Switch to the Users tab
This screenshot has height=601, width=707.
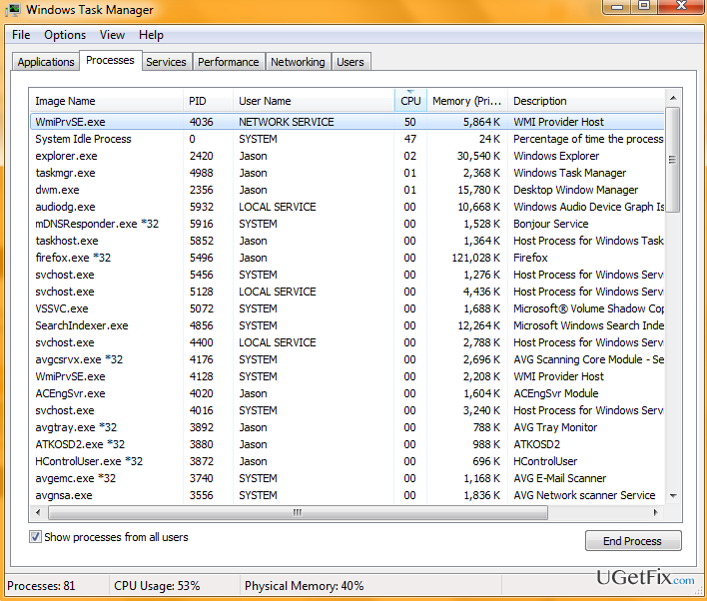click(x=351, y=62)
